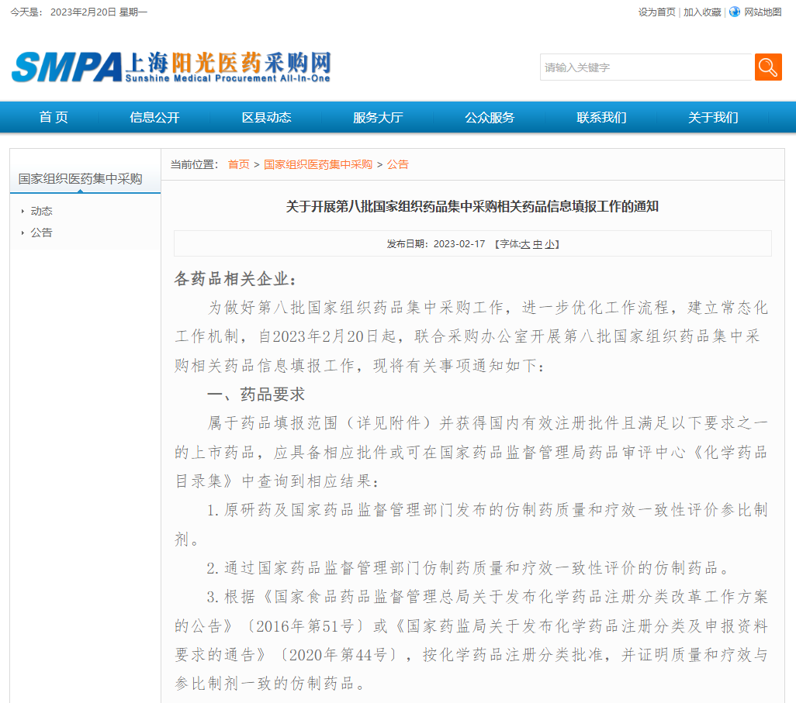The width and height of the screenshot is (796, 703).
Task: Select 公众服务 in the navigation bar
Action: tap(490, 117)
